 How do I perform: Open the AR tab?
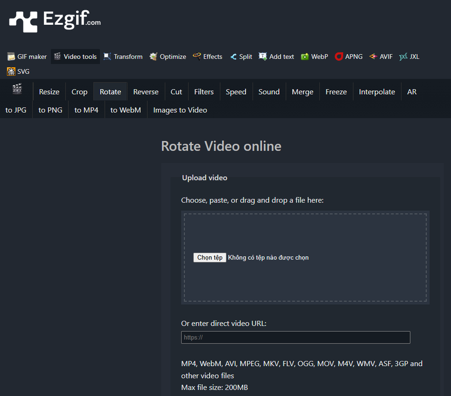click(412, 92)
